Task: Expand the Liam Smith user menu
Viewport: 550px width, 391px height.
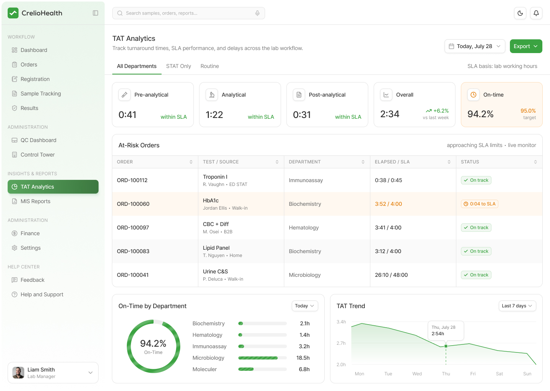Action: pyautogui.click(x=91, y=373)
